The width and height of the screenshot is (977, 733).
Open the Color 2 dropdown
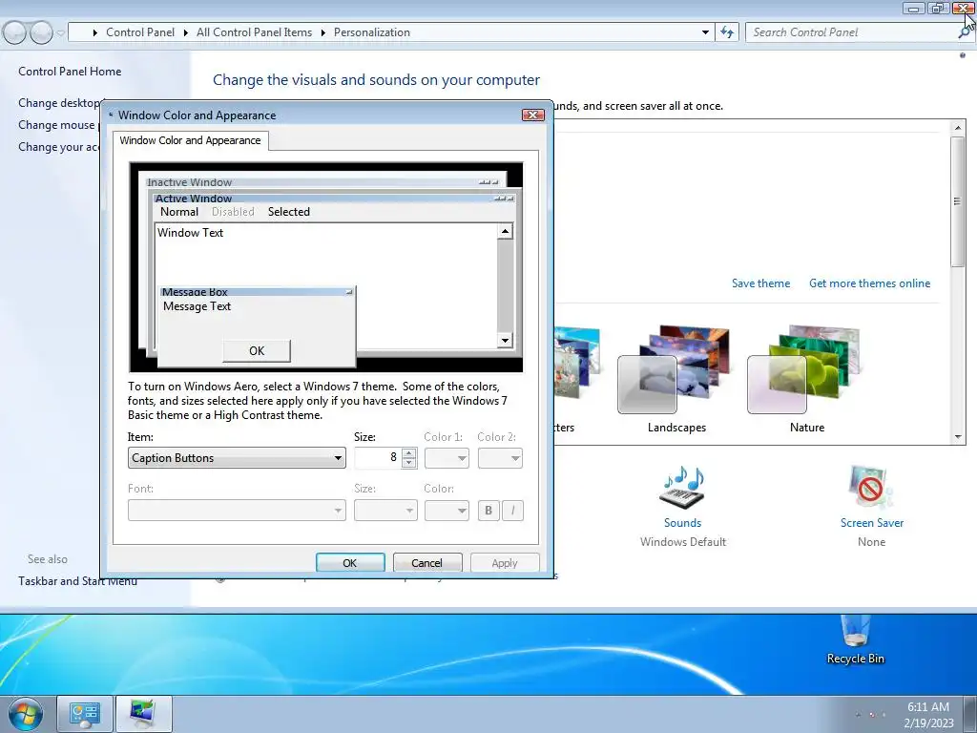click(500, 458)
